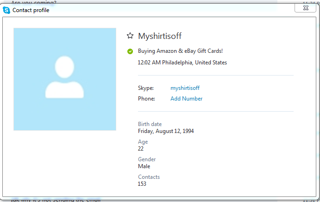Click the birth date 'Friday, August 12, 1994'
This screenshot has width=320, height=202.
pos(166,131)
